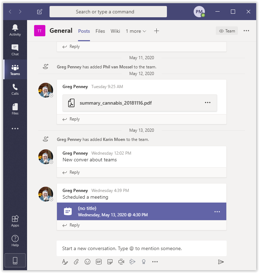
Task: Click the PDF file type icon
Action: [71, 103]
